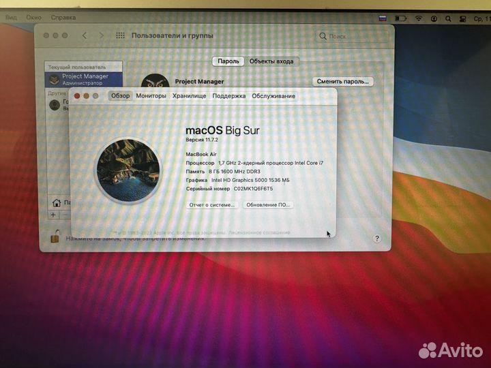Click the home login options icon

click(57, 203)
